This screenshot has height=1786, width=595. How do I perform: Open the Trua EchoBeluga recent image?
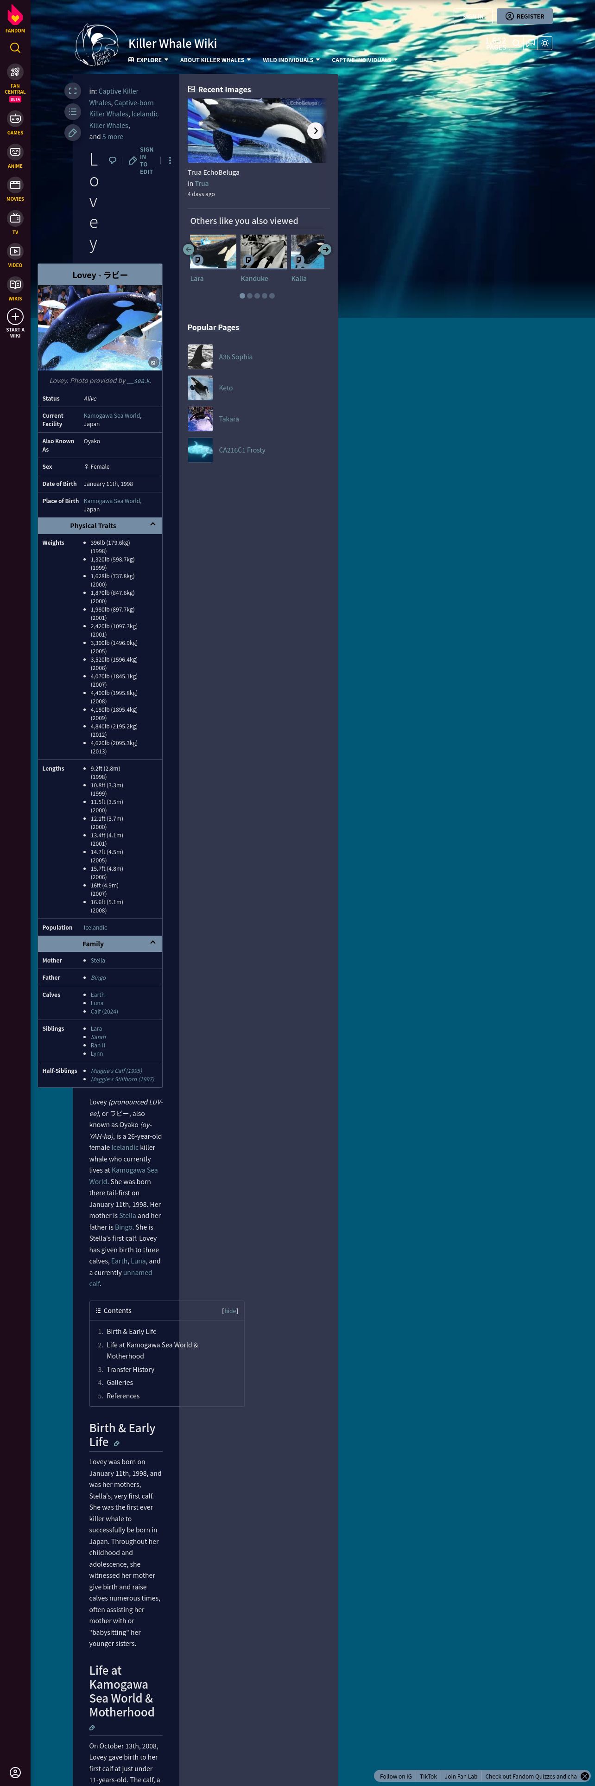[257, 130]
